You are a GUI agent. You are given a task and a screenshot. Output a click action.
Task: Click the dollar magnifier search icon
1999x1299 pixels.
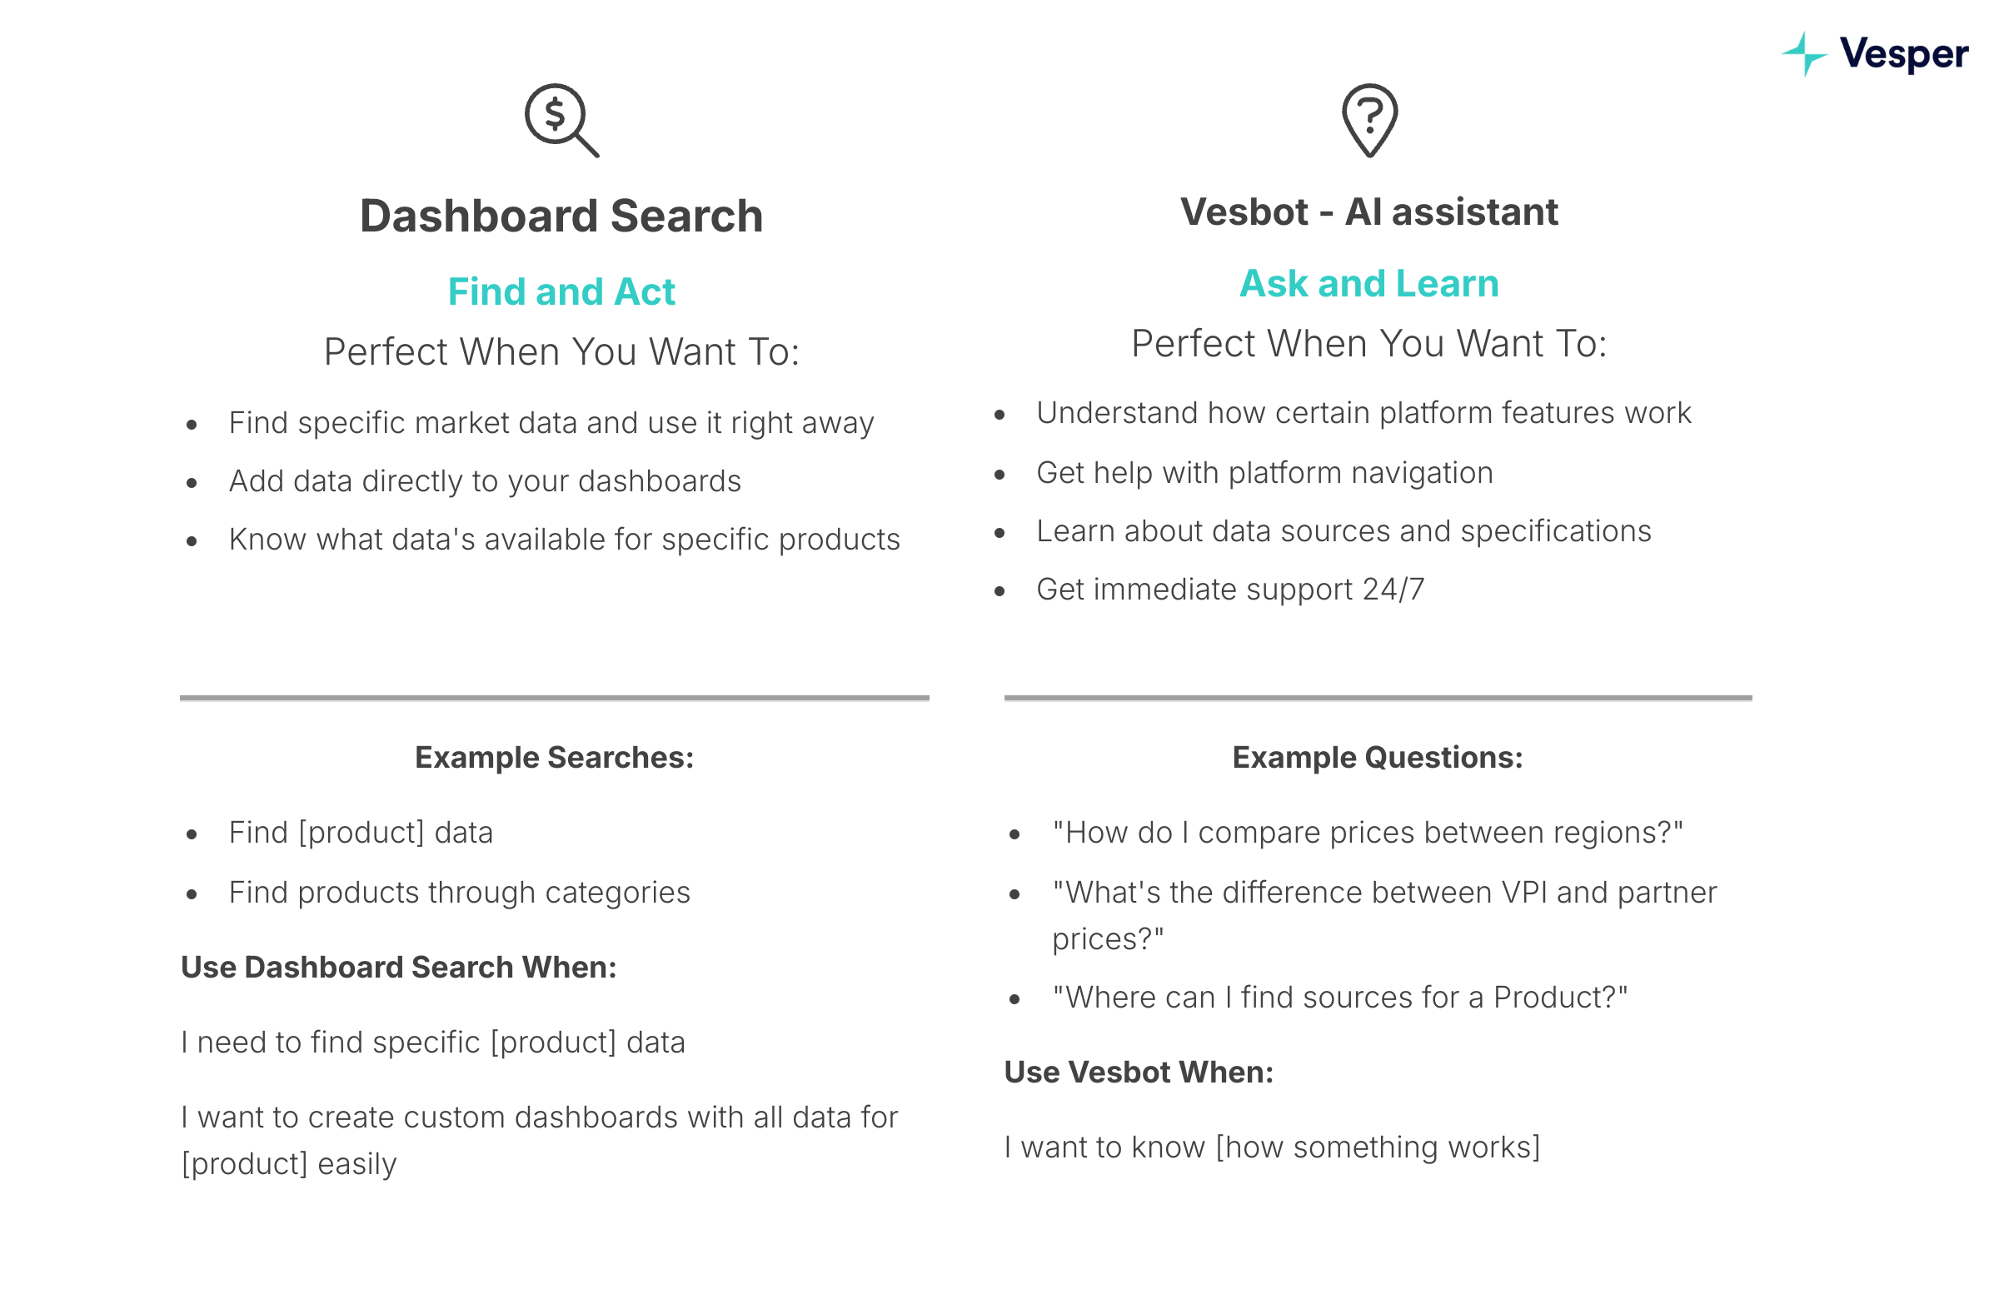coord(562,121)
